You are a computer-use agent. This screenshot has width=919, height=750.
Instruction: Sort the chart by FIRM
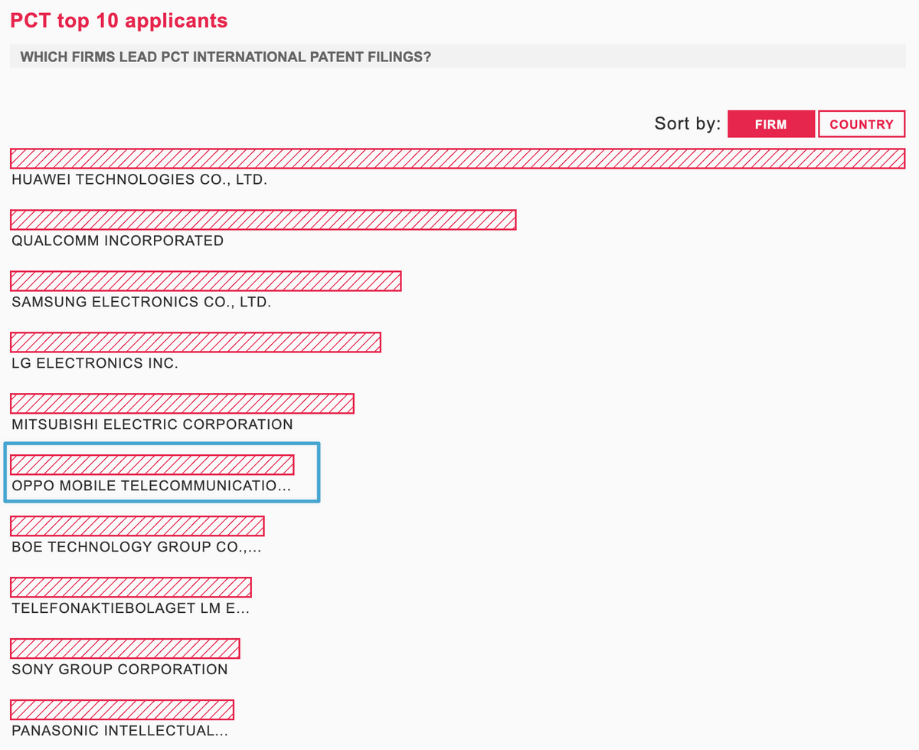tap(770, 124)
